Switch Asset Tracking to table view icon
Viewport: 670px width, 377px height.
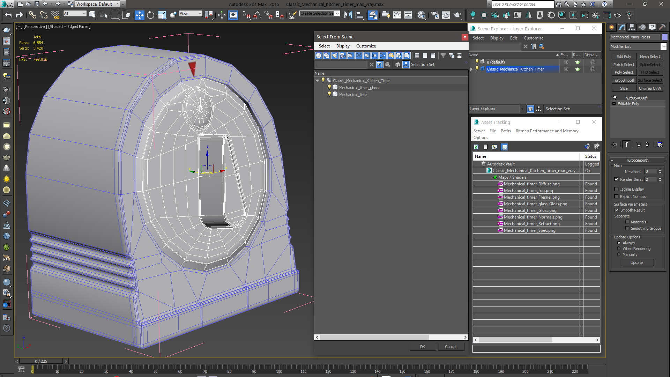(x=504, y=147)
